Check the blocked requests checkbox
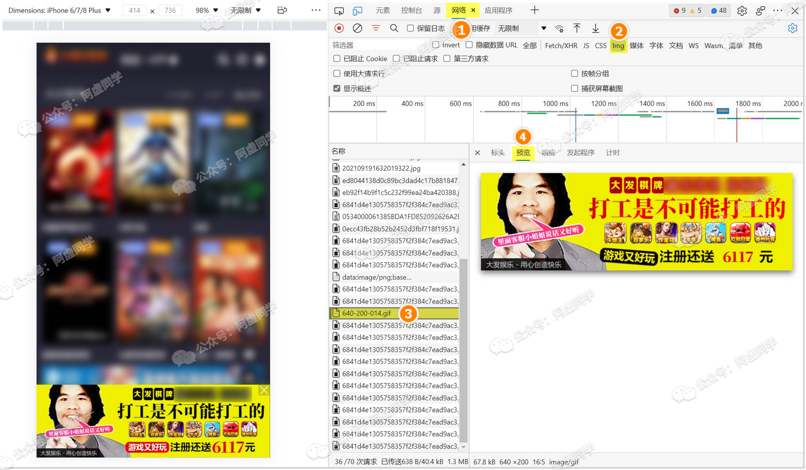This screenshot has width=806, height=470. coord(396,59)
